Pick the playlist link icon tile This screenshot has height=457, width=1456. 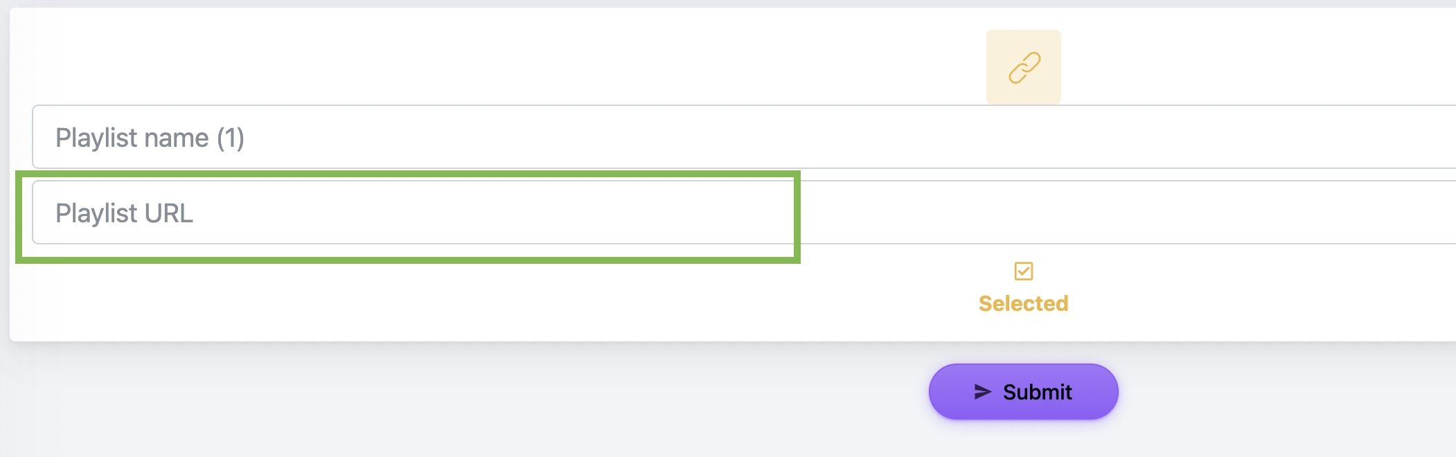coord(1024,68)
